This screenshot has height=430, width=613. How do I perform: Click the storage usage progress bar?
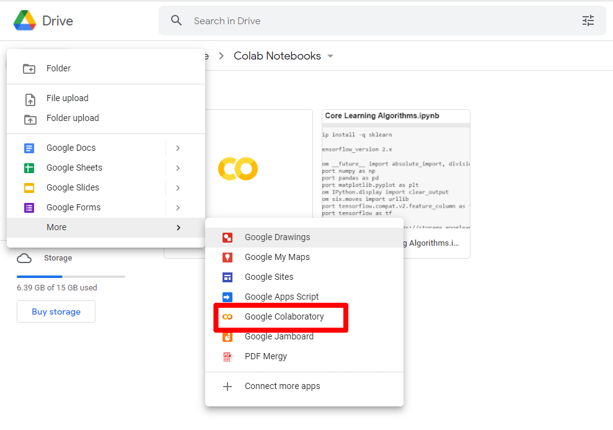point(71,277)
